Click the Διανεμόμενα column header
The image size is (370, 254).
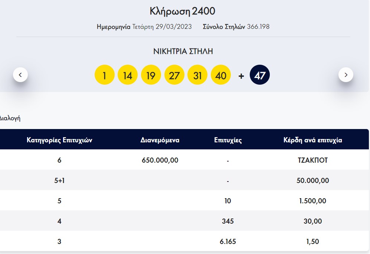tap(160, 140)
